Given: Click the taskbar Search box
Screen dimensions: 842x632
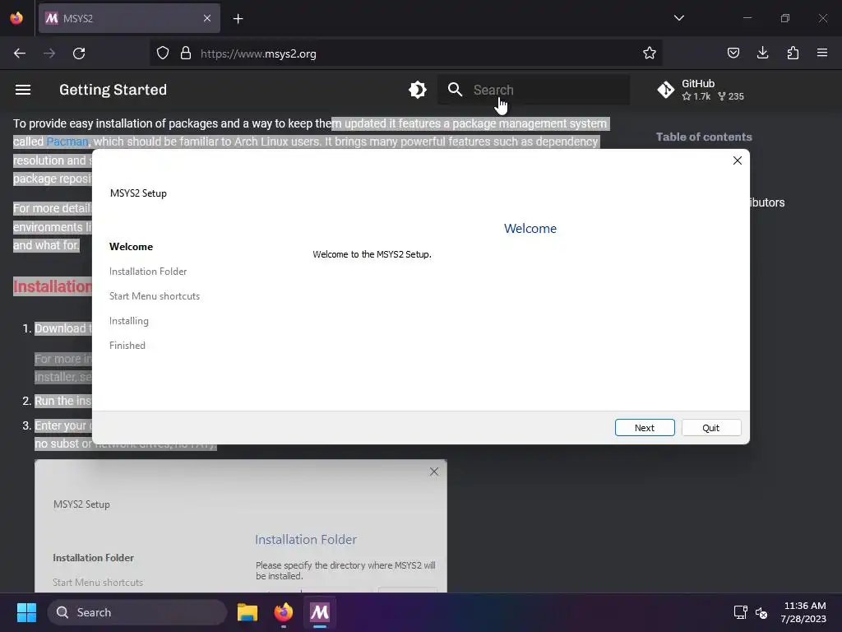Looking at the screenshot, I should [137, 612].
